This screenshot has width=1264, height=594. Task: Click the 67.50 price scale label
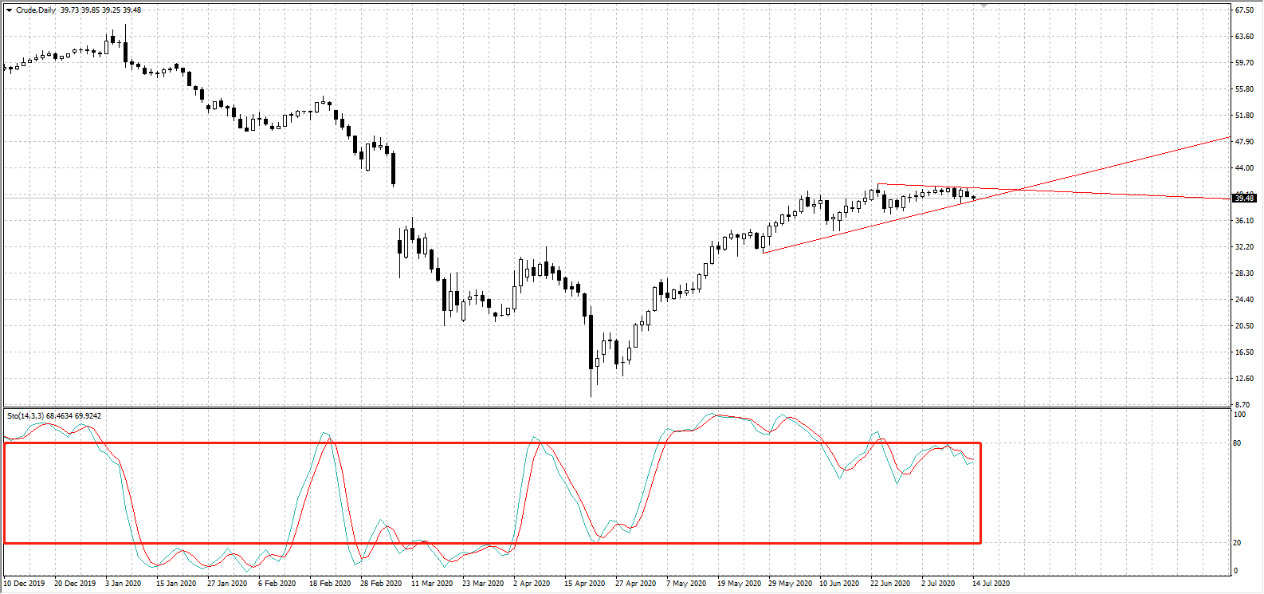pos(1244,10)
